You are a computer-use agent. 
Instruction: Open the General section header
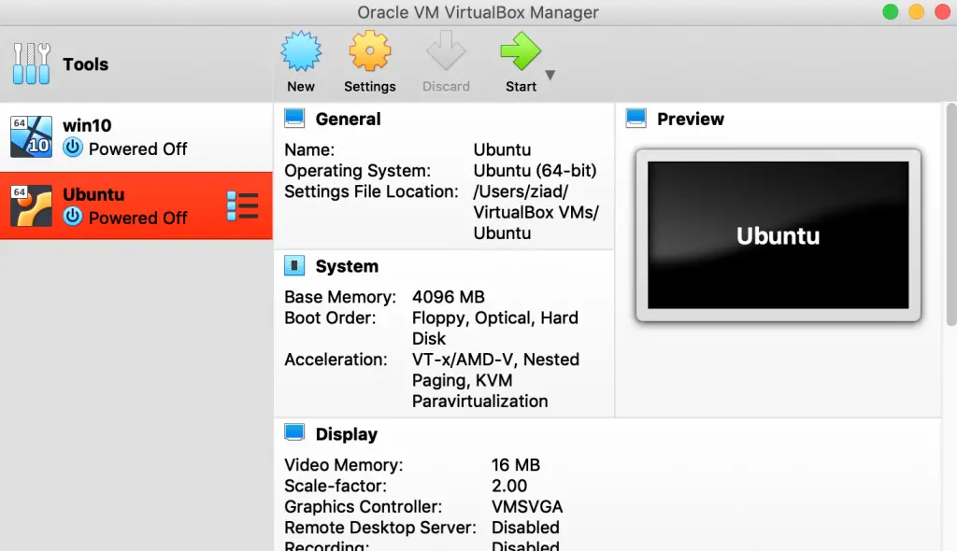pyautogui.click(x=348, y=119)
